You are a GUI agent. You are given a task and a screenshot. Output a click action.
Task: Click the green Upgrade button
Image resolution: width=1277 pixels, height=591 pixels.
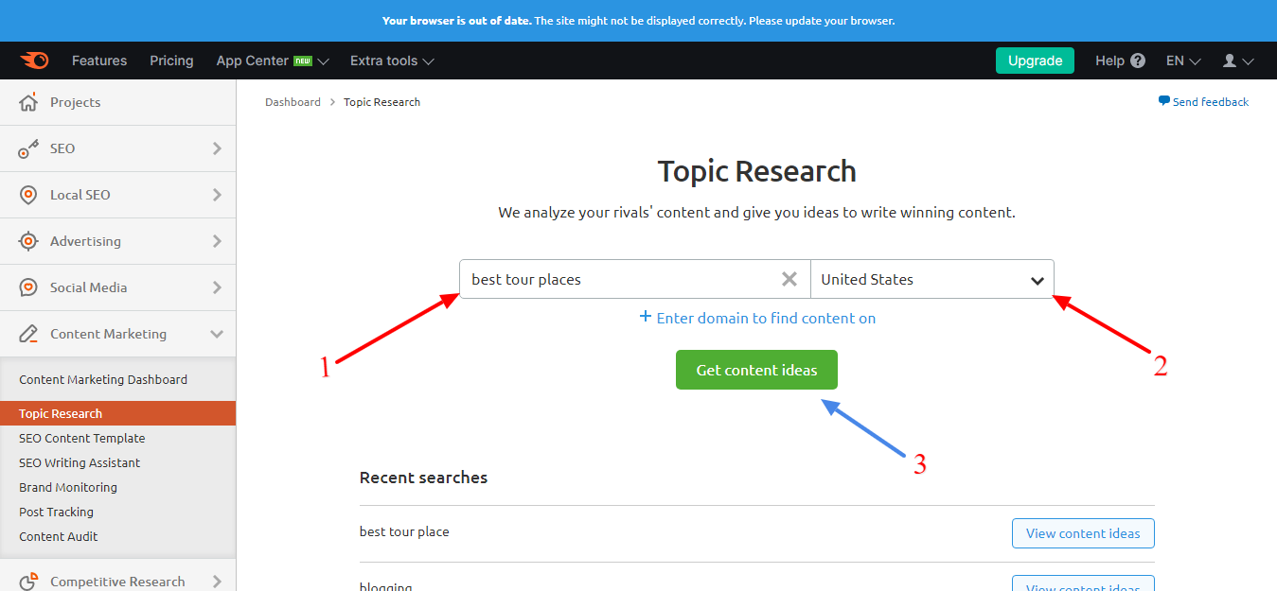1035,61
